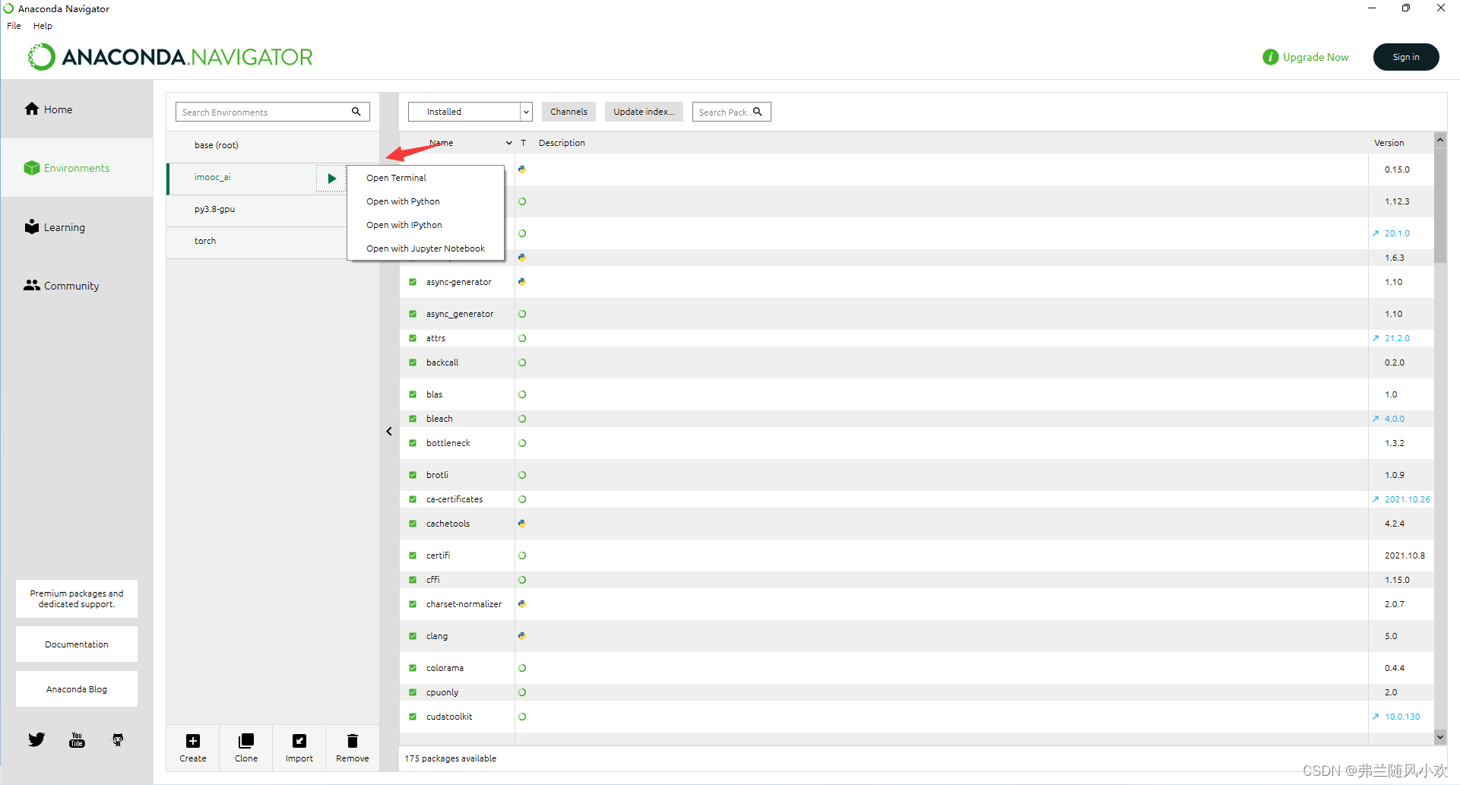
Task: Click the Python type icon for async-generator
Action: click(522, 282)
